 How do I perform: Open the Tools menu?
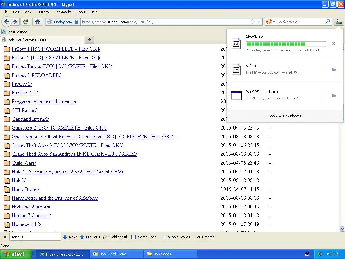pos(81,12)
